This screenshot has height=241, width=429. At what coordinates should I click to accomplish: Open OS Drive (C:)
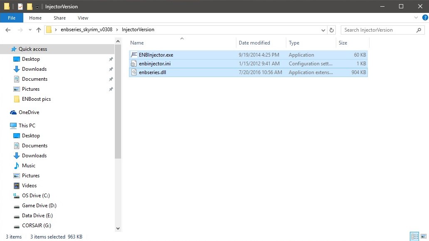click(35, 196)
